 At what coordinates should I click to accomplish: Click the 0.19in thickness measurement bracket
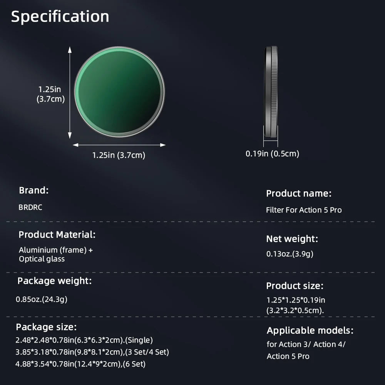[x=271, y=137]
